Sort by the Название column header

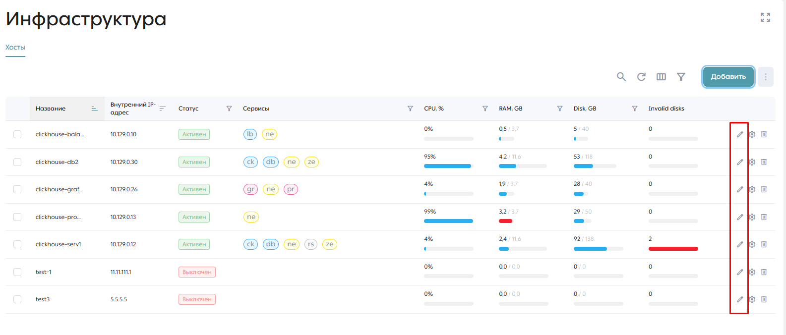(x=51, y=109)
